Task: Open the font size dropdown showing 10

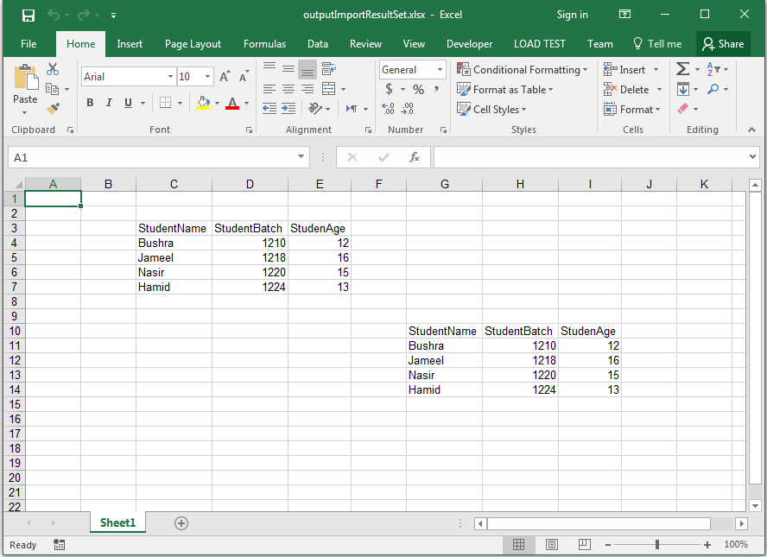Action: coord(208,76)
